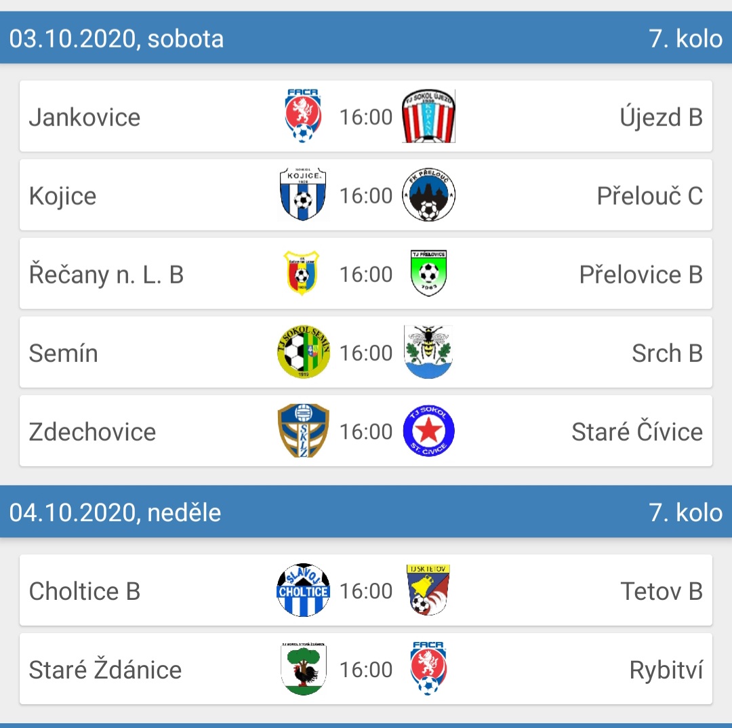This screenshot has width=732, height=728.
Task: Tap the Srch bee coat of arms
Action: [x=428, y=352]
